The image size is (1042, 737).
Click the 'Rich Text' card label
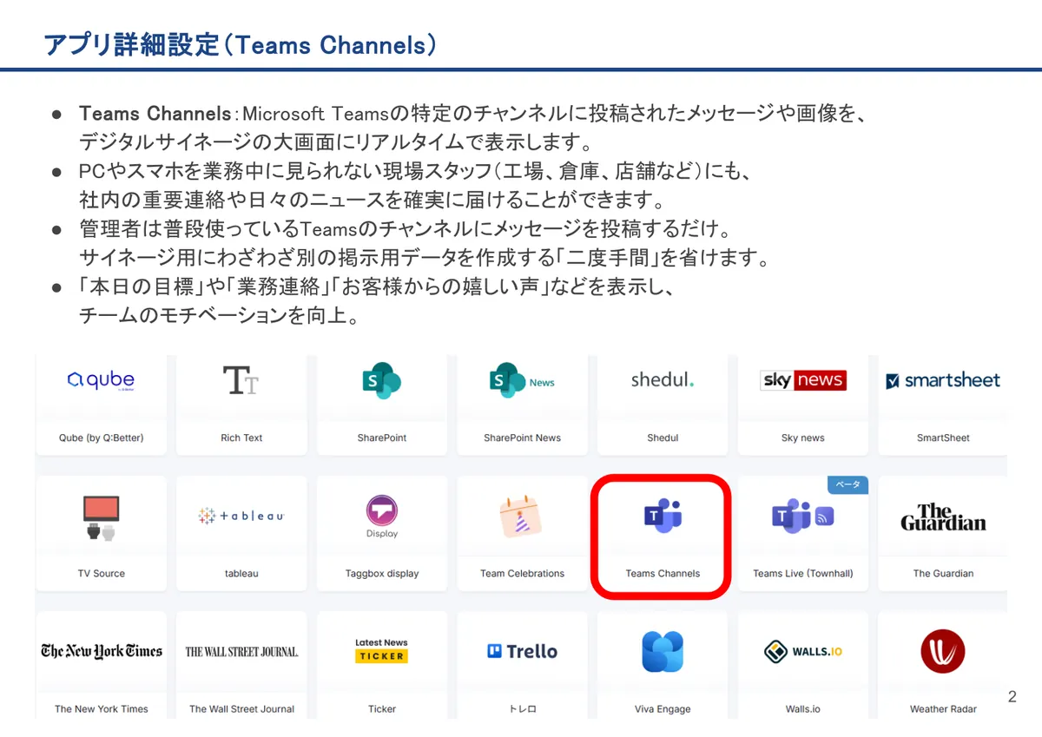(241, 438)
